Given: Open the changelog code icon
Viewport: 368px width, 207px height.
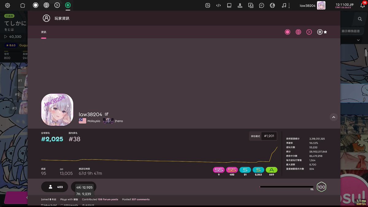Looking at the screenshot, I should (218, 5).
